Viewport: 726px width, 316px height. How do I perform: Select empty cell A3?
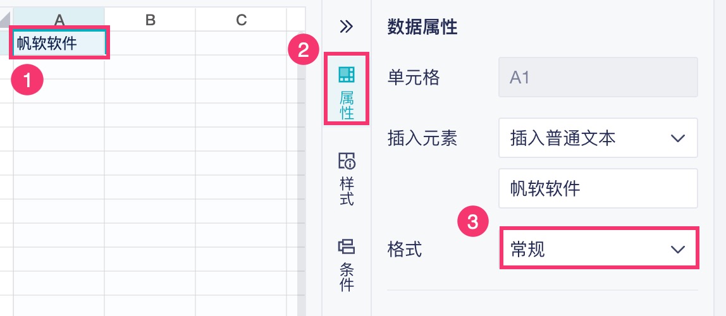59,91
